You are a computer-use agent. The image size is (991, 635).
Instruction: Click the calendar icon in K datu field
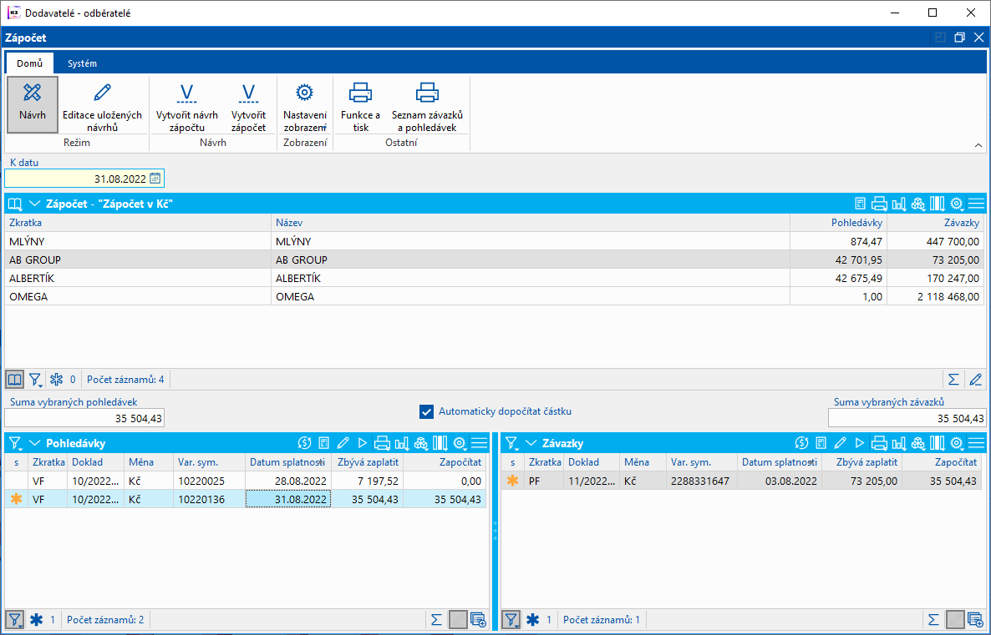pos(155,178)
